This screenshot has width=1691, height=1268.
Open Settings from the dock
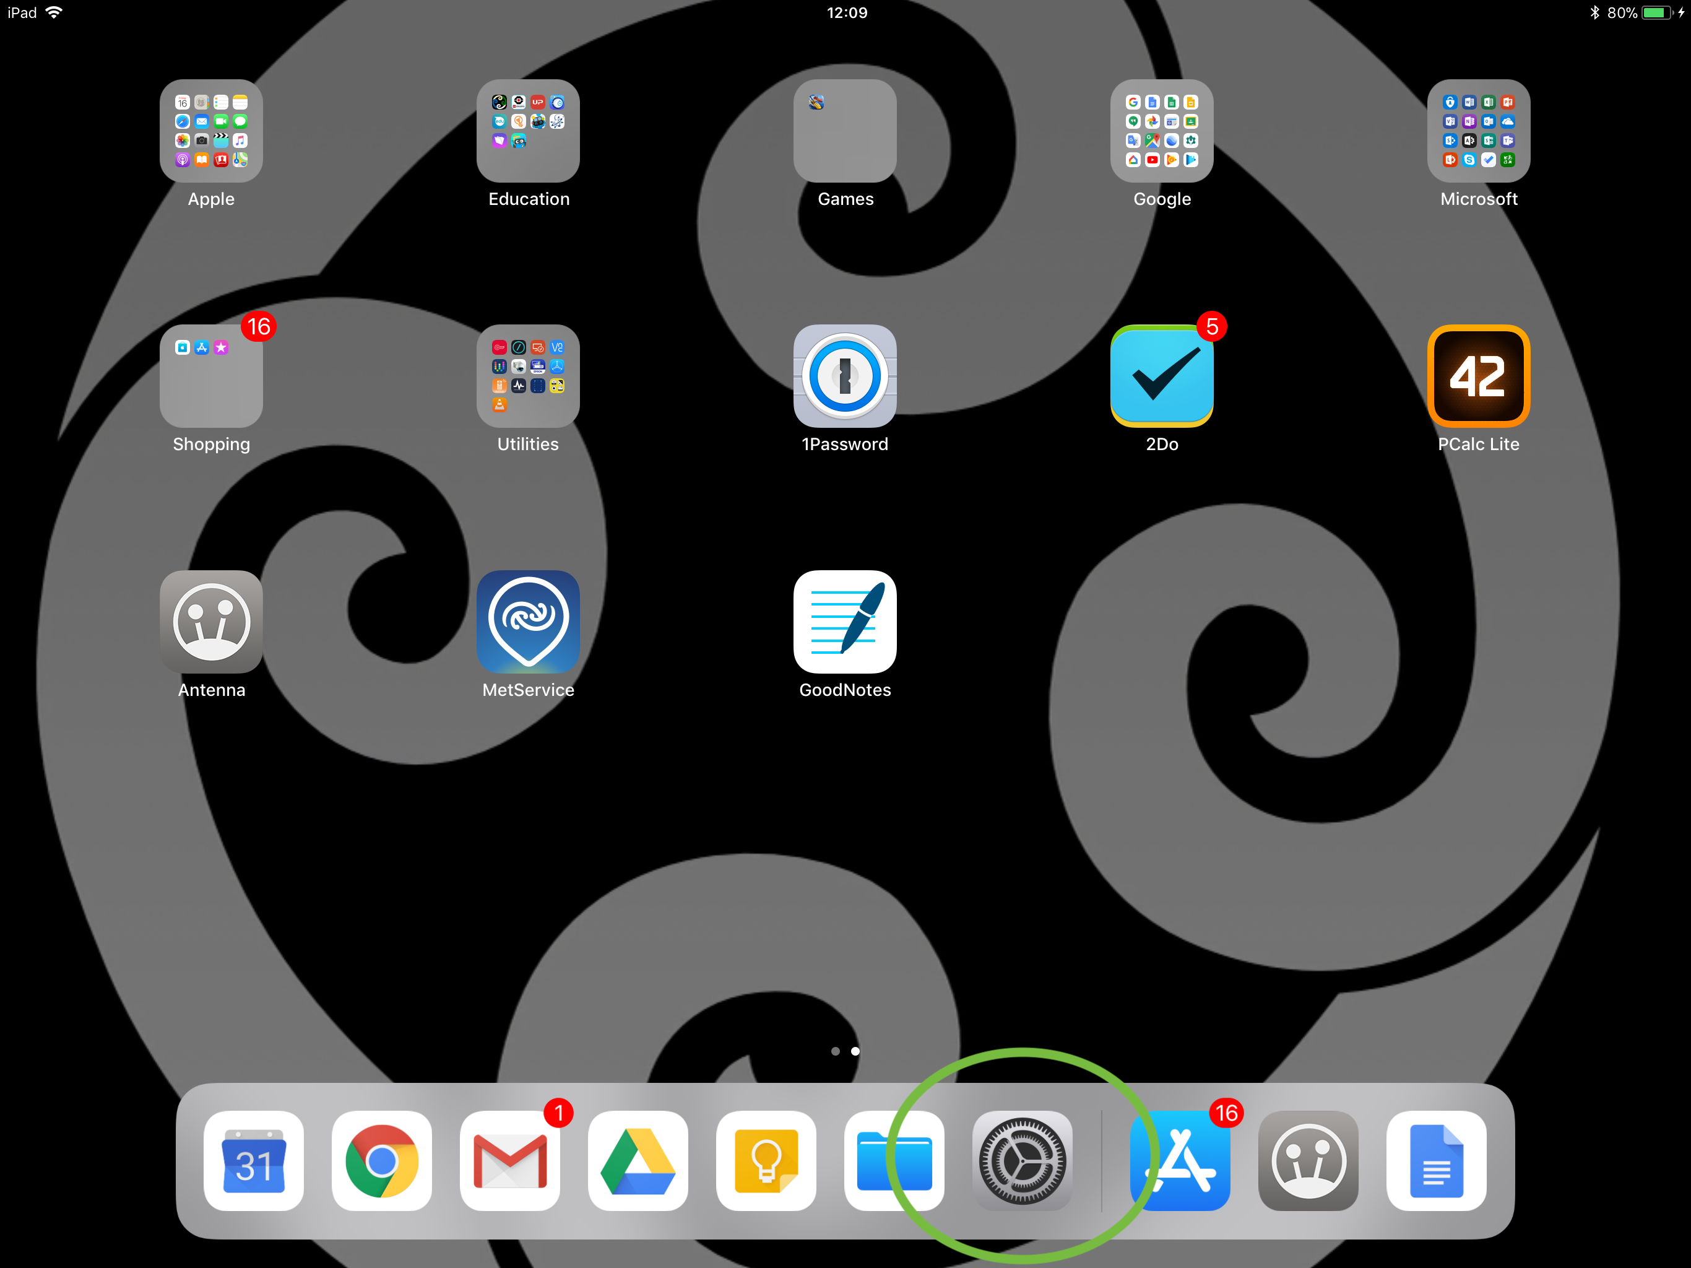[1022, 1161]
